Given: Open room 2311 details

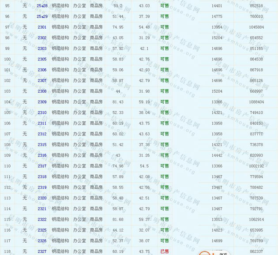Looking at the screenshot, I should [x=42, y=123].
